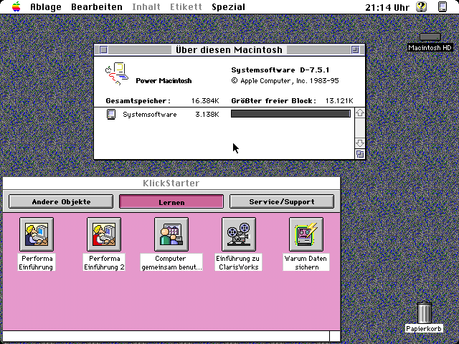Screen dimensions: 459x344
Task: Open the Performa Einführung icon
Action: 37,234
